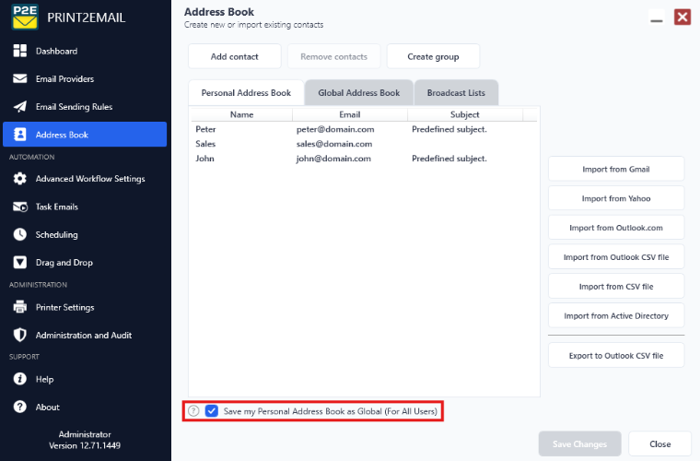Click Import from Yahoo

[616, 198]
